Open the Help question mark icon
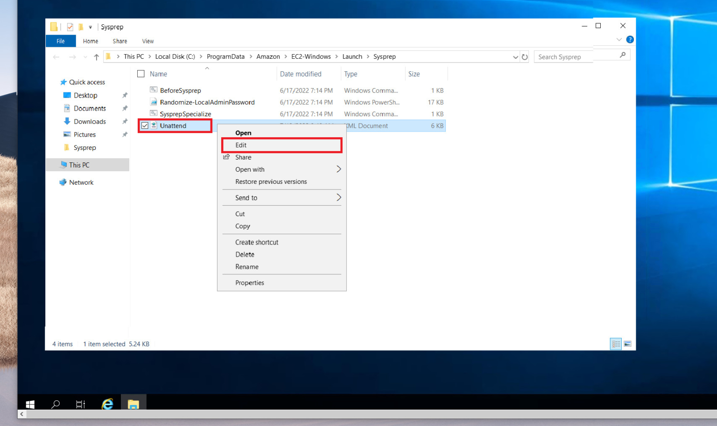This screenshot has height=426, width=717. (x=630, y=39)
